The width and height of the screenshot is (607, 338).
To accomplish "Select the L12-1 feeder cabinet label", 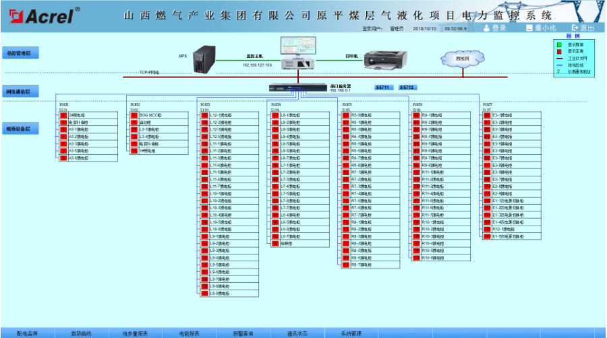I will click(221, 115).
